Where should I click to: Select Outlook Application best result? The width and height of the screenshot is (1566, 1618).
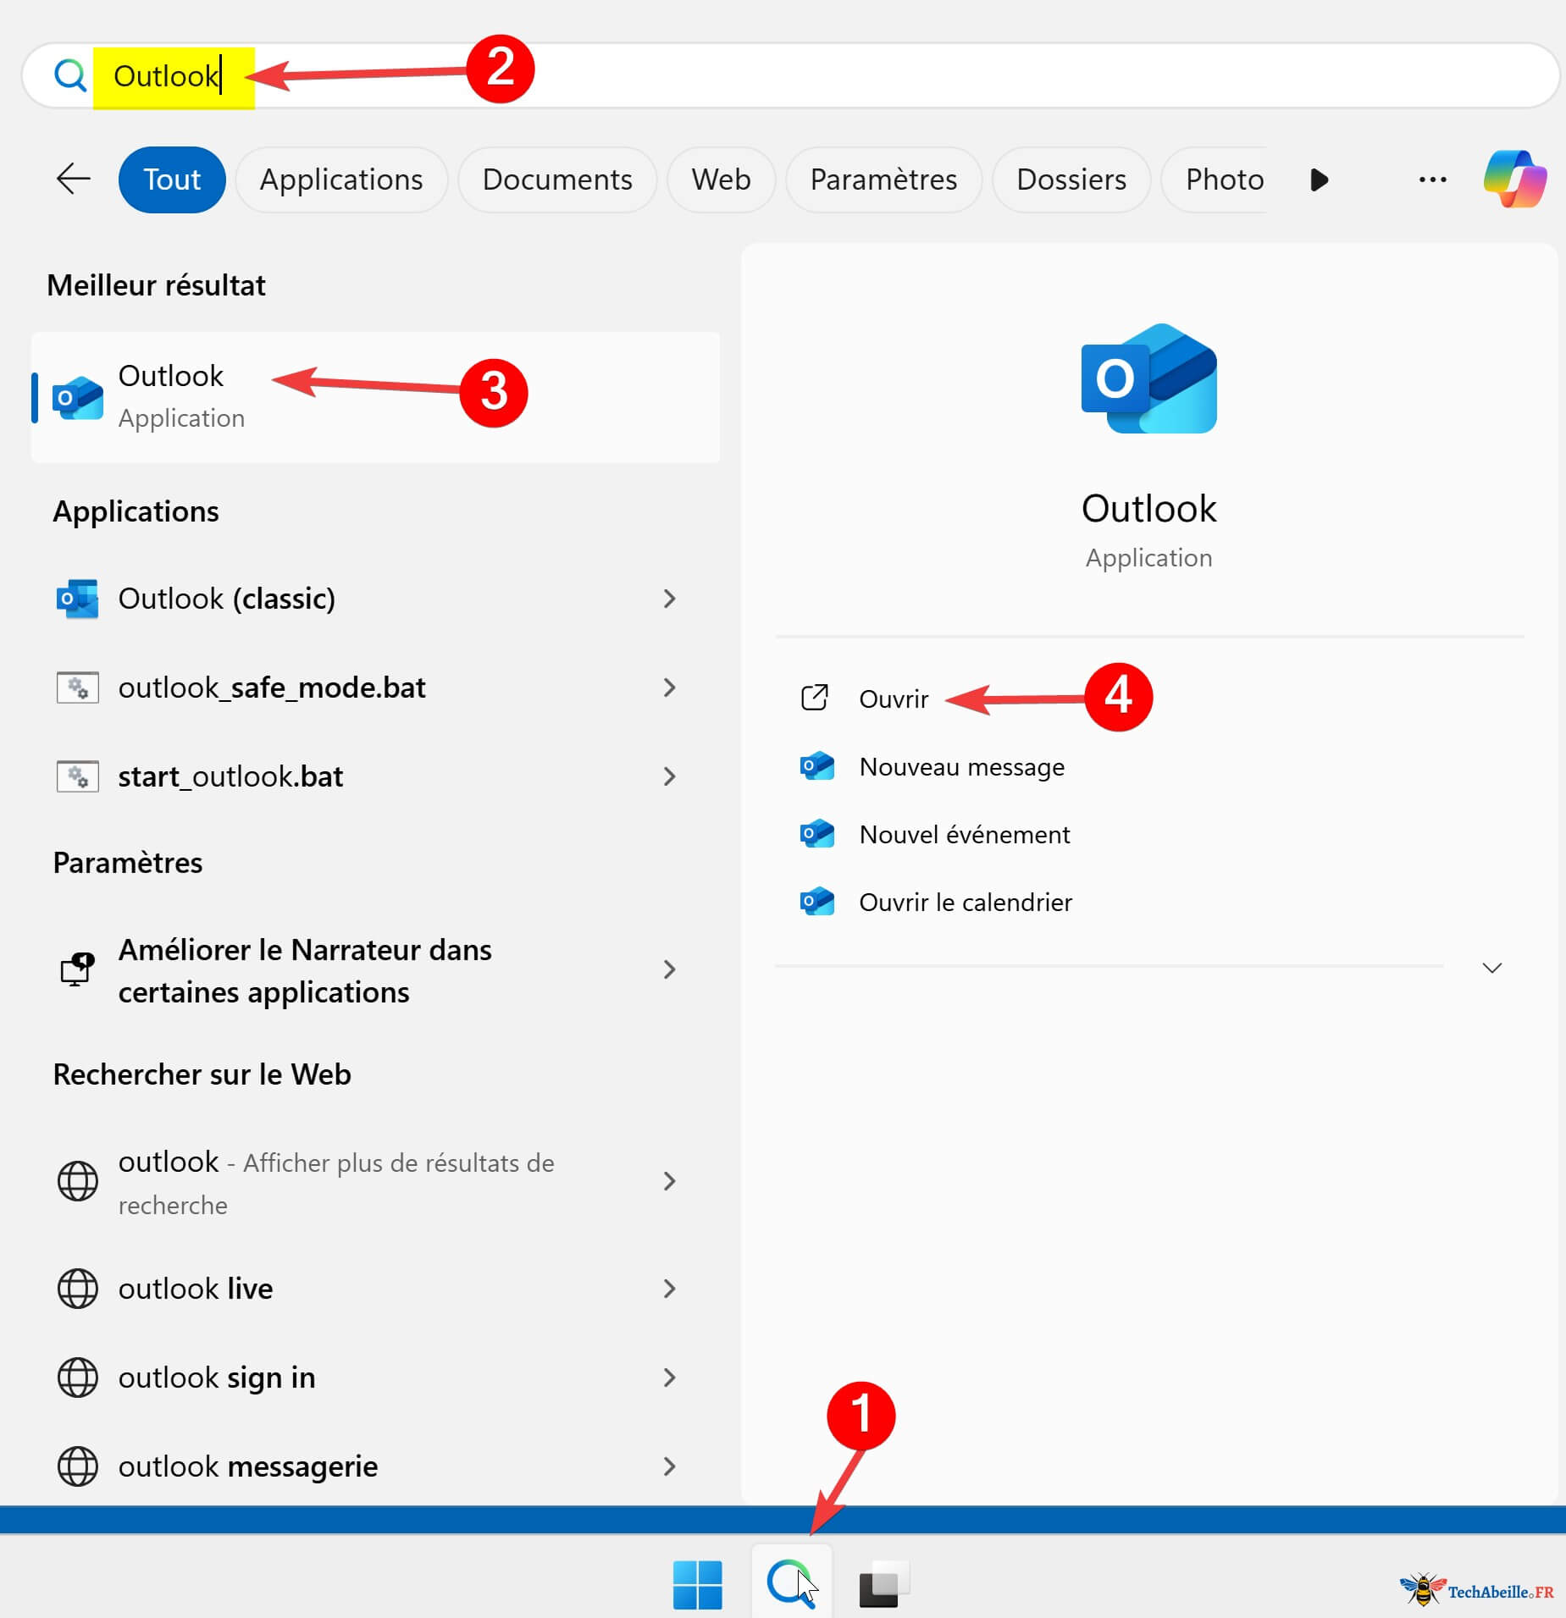[x=375, y=397]
